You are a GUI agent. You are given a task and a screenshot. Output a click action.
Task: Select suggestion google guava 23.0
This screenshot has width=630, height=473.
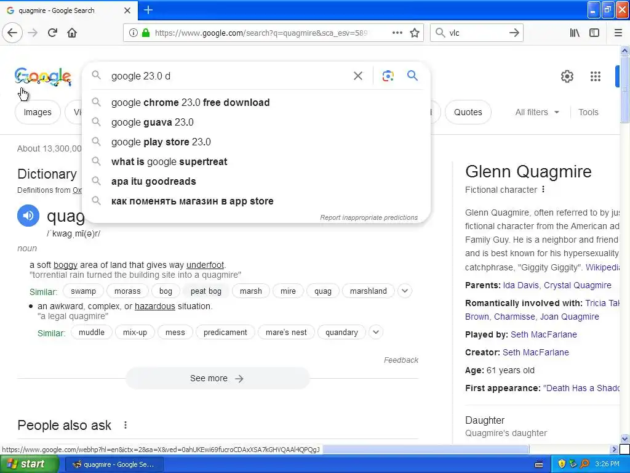pos(257,123)
